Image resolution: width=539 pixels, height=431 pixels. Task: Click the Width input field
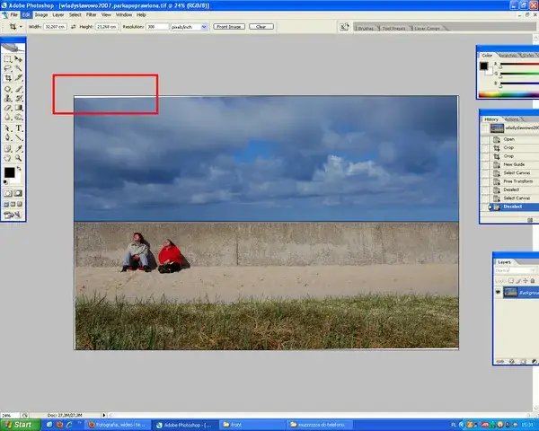(x=55, y=27)
